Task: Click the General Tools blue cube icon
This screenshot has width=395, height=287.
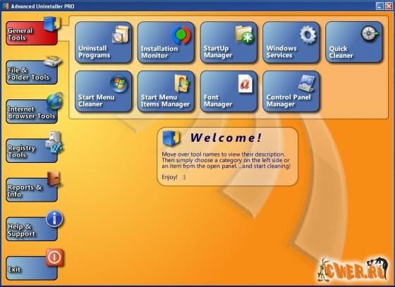Action: [x=52, y=24]
